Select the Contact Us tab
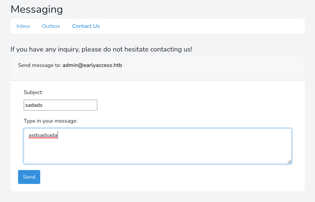This screenshot has width=315, height=202. [86, 26]
